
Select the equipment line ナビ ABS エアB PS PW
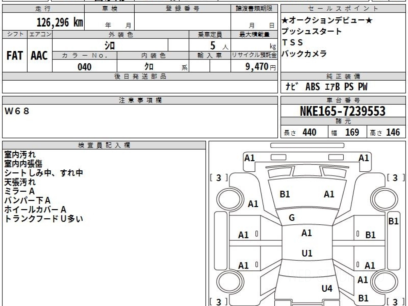(x=326, y=87)
